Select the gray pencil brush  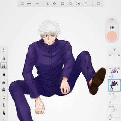[4, 58]
